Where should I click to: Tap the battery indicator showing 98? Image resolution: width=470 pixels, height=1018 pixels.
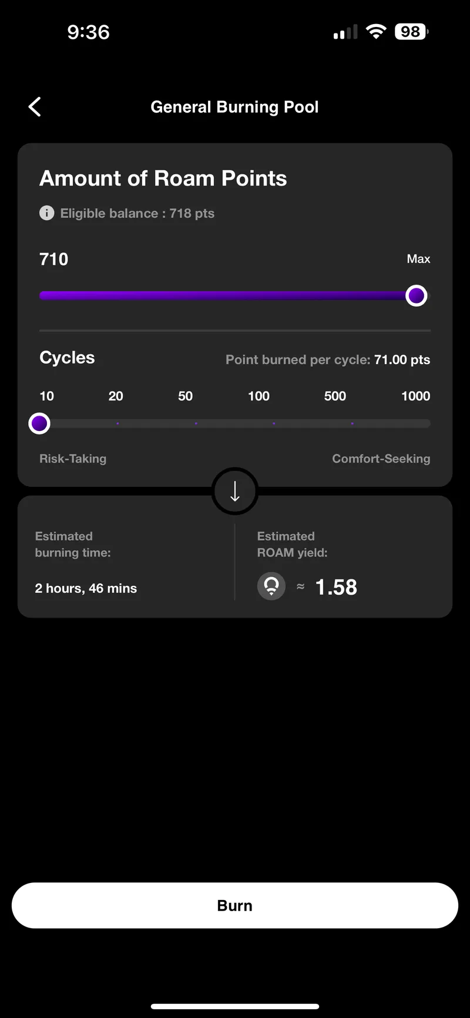coord(412,32)
